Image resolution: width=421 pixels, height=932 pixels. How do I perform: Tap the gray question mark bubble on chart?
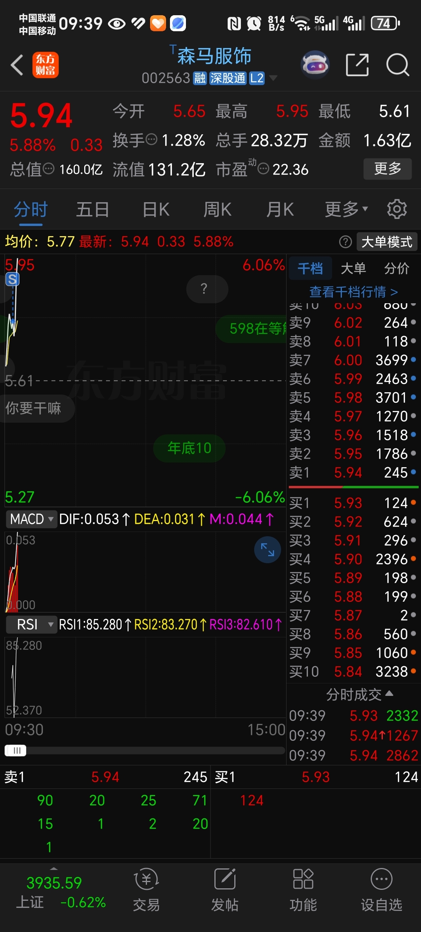[207, 289]
